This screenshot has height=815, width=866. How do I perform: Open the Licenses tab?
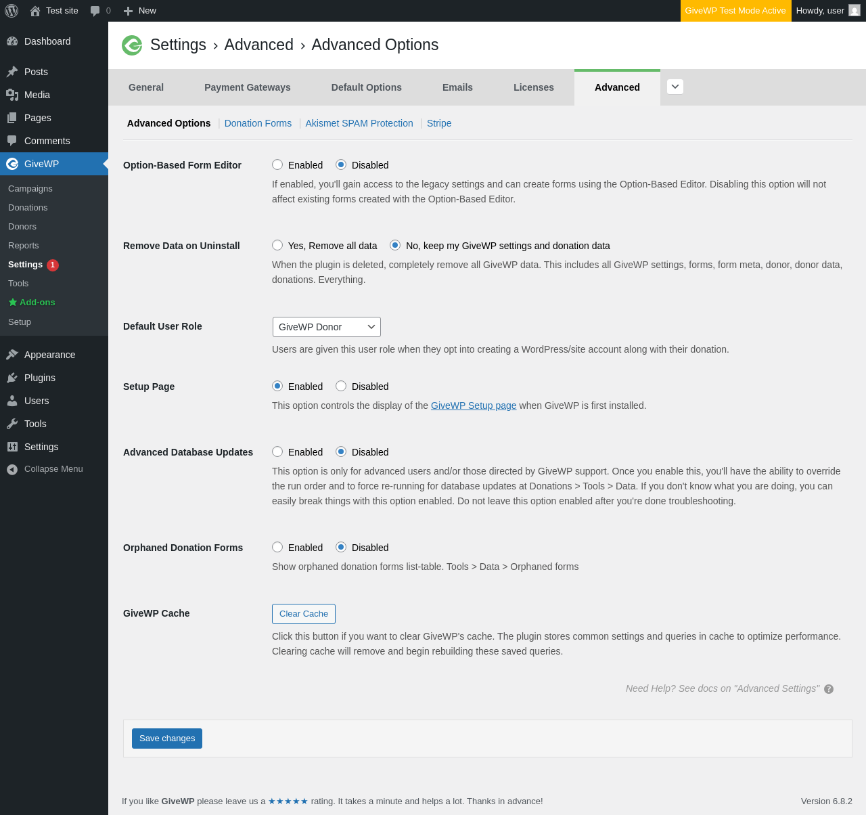tap(534, 87)
